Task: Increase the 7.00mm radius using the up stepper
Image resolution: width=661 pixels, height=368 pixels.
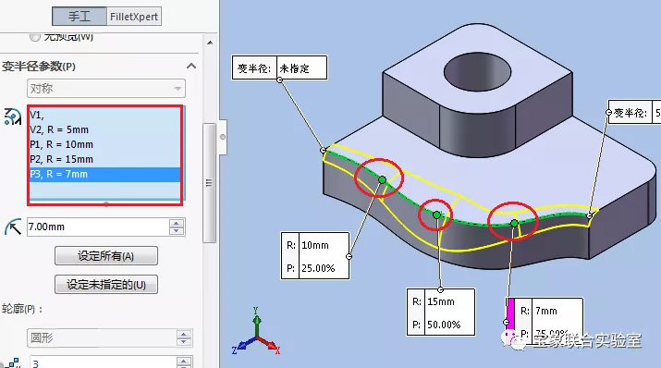Action: [x=177, y=223]
